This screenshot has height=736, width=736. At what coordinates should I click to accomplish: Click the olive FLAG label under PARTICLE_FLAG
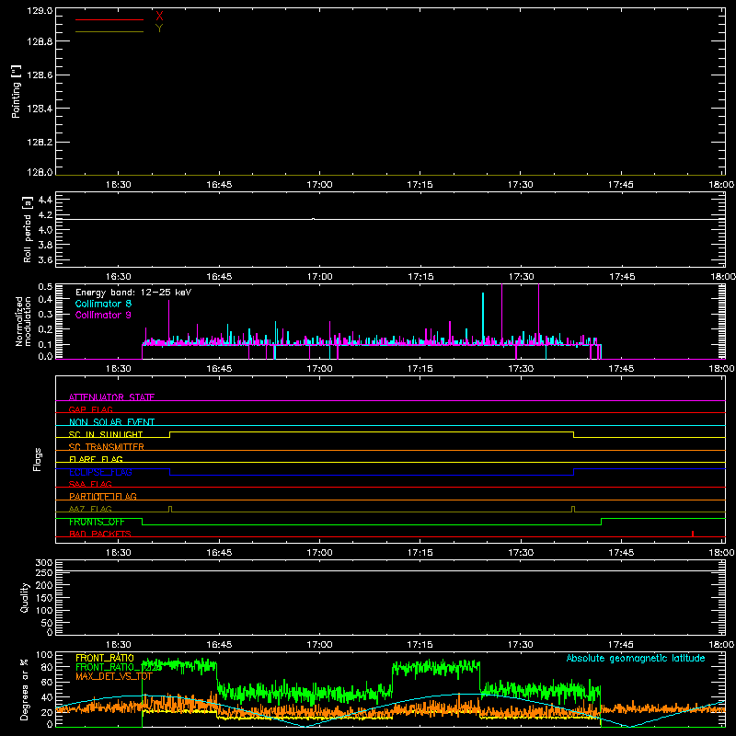[90, 509]
